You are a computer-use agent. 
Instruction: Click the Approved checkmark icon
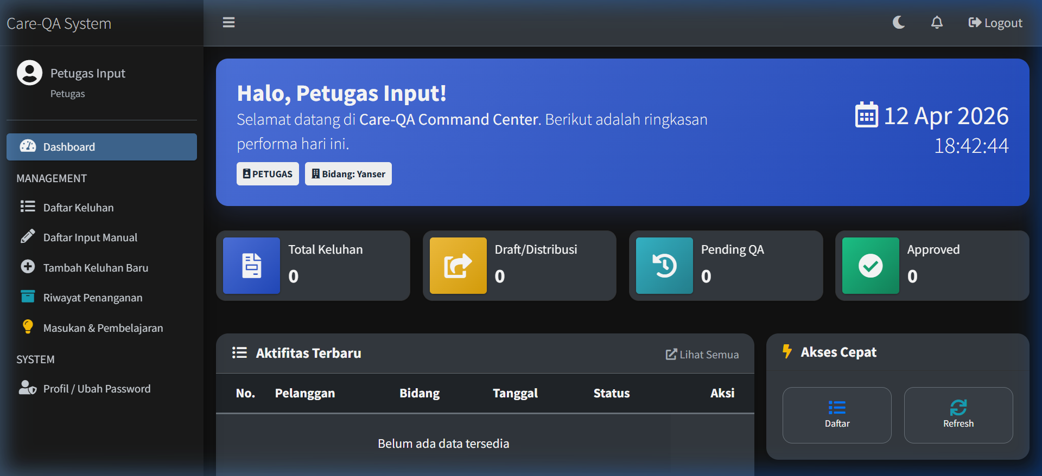[x=871, y=266]
